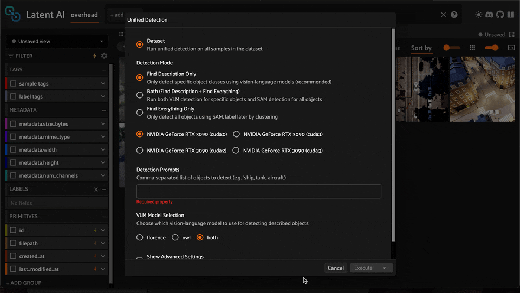Adjust the right orange zoom slider
This screenshot has width=520, height=293.
(x=492, y=48)
